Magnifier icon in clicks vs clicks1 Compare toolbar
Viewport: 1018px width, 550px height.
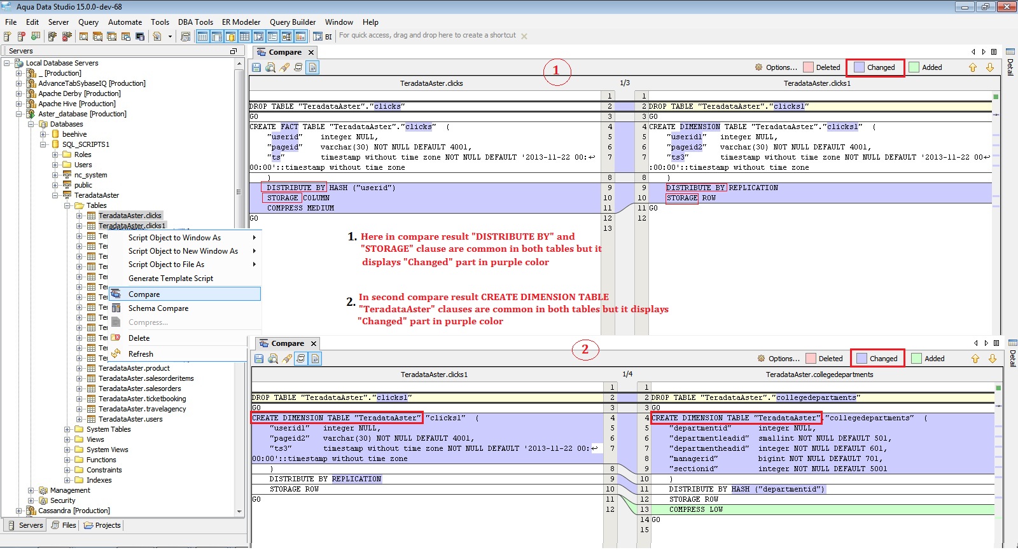pos(270,67)
